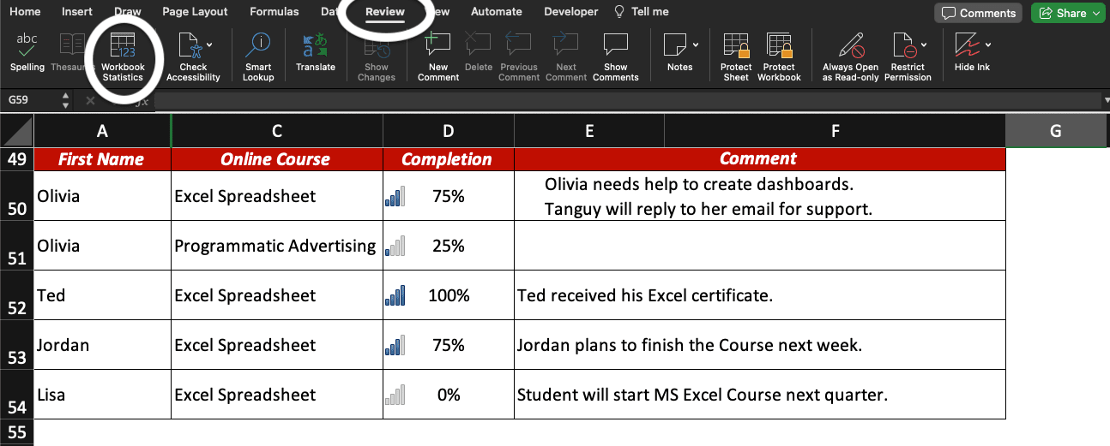Viewport: 1110px width, 446px height.
Task: Click Show Comments in ribbon
Action: tap(615, 55)
